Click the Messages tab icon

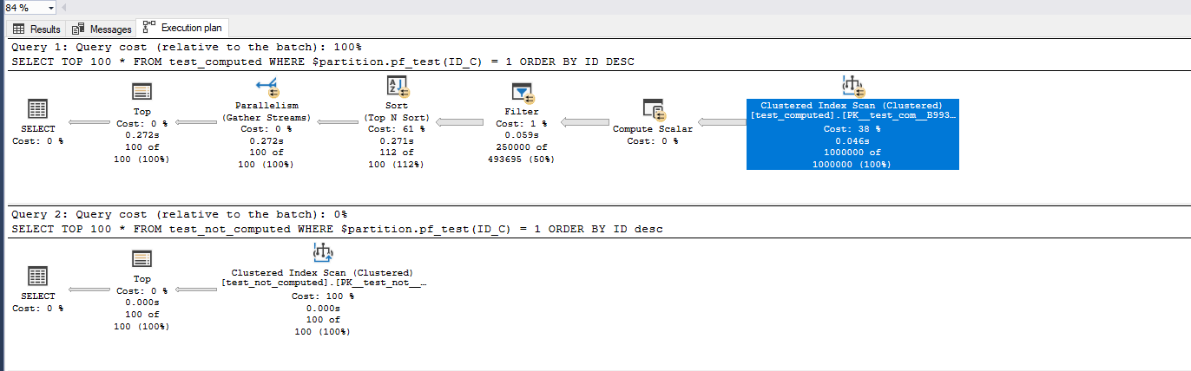[79, 29]
